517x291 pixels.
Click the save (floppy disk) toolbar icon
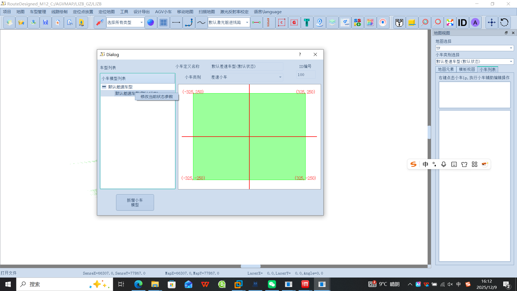tap(46, 22)
